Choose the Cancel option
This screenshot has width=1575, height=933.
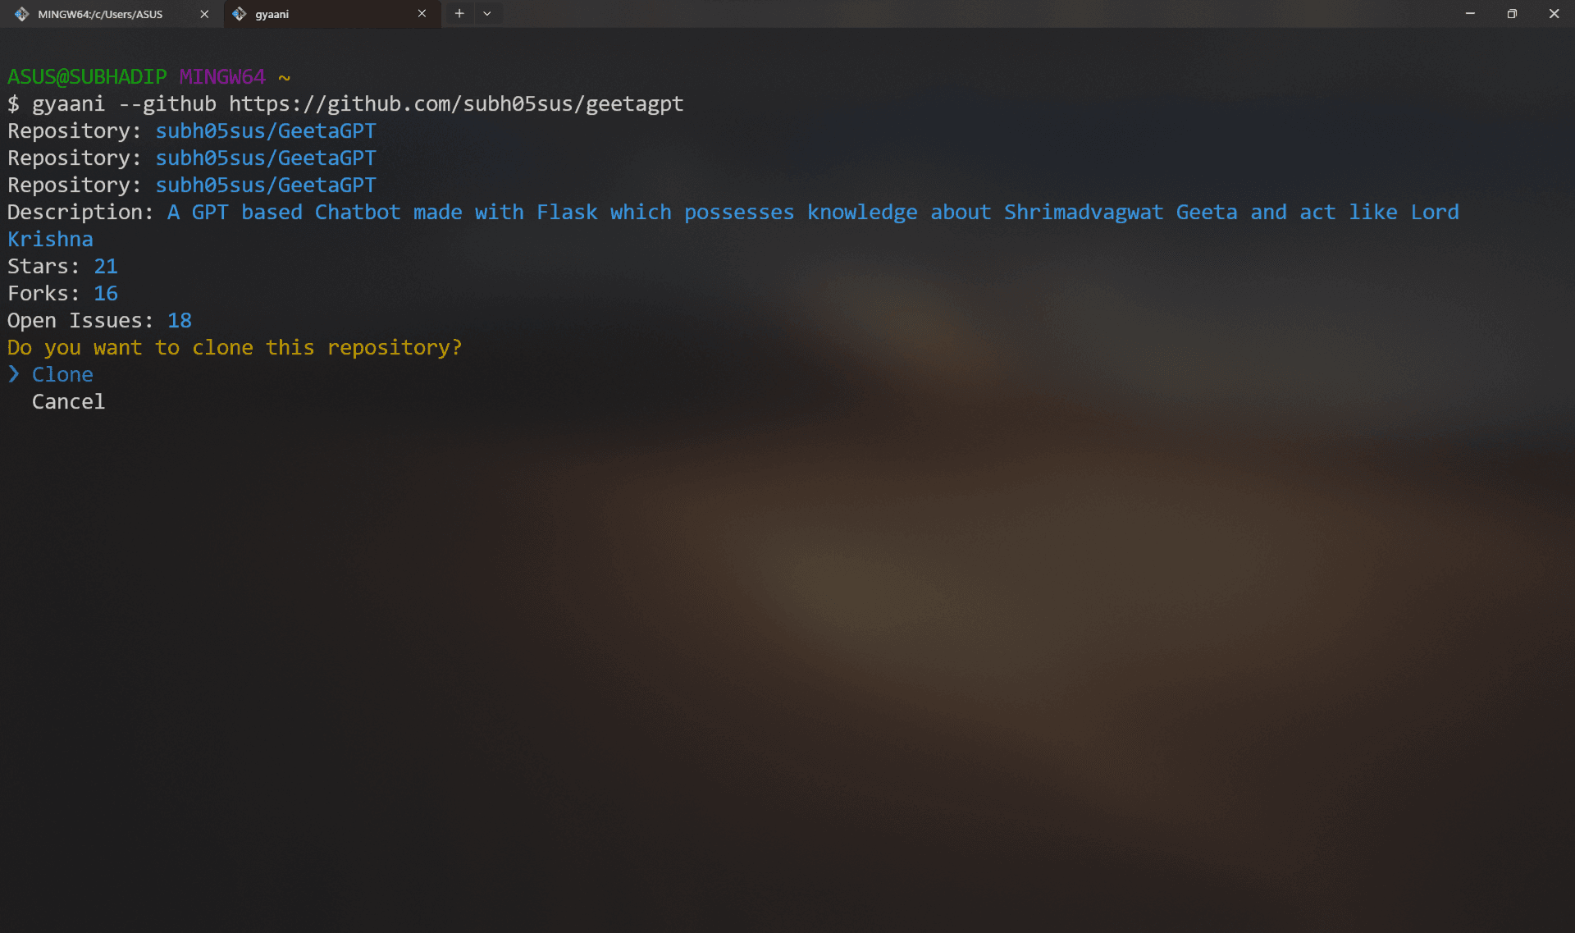68,402
